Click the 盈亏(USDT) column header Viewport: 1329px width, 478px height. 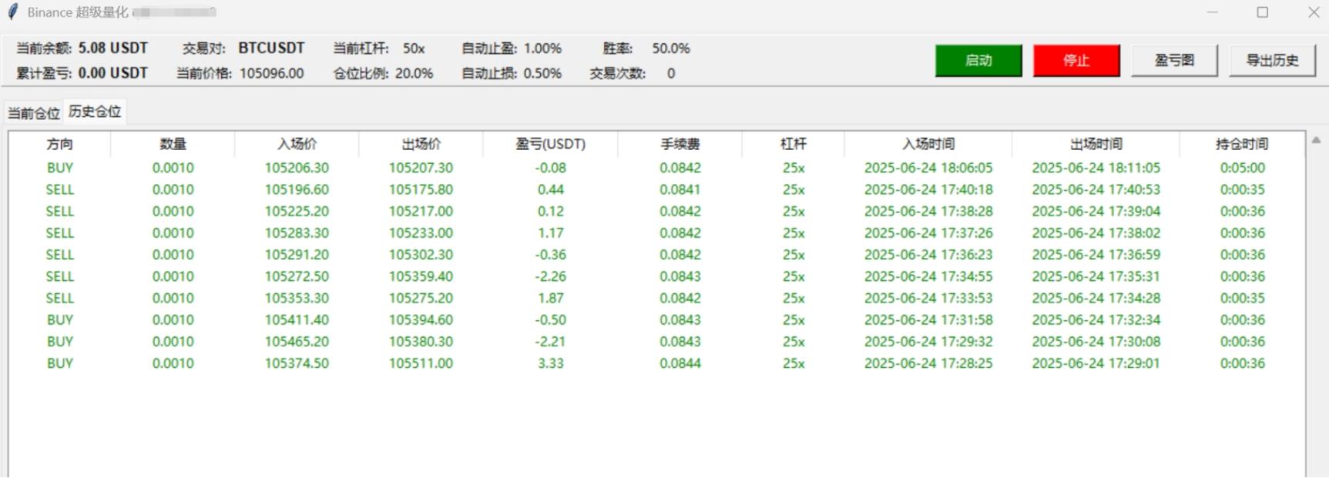click(550, 144)
